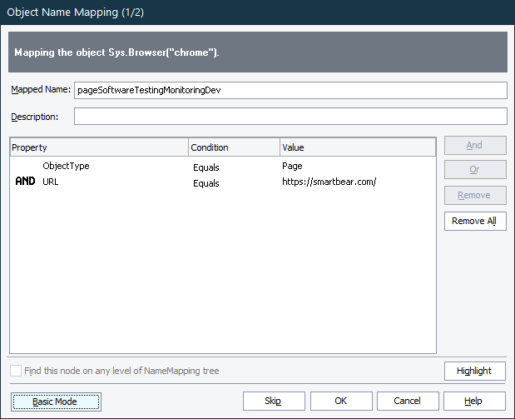The width and height of the screenshot is (515, 419).
Task: Sort by the Property column header
Action: pyautogui.click(x=98, y=147)
